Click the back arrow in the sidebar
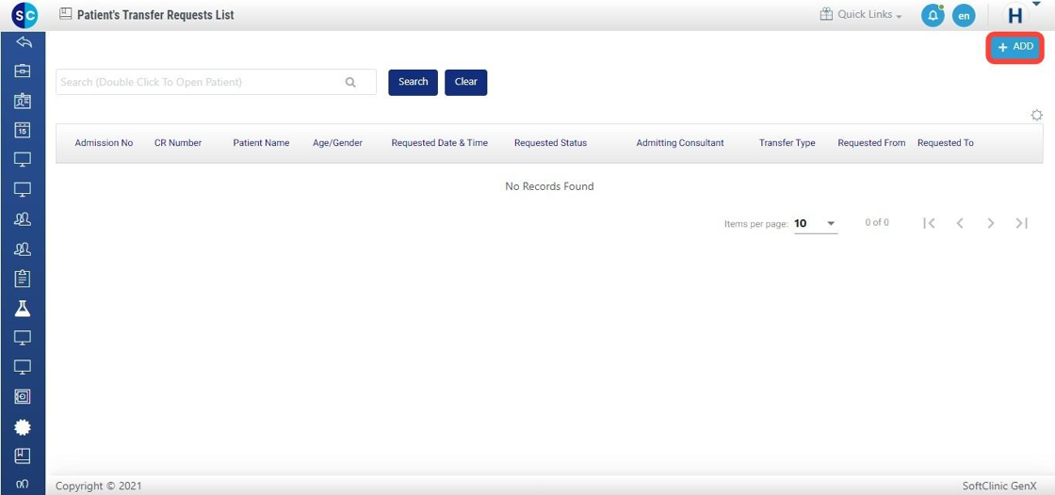Image resolution: width=1055 pixels, height=495 pixels. pyautogui.click(x=23, y=42)
